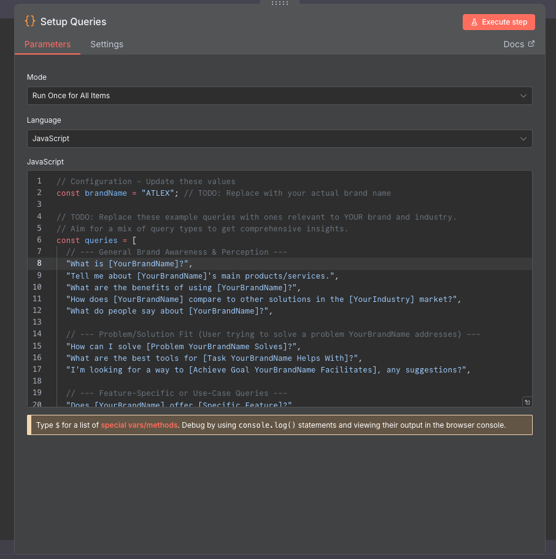The height and width of the screenshot is (559, 556).
Task: Click the Setup Queries node title
Action: (x=73, y=21)
